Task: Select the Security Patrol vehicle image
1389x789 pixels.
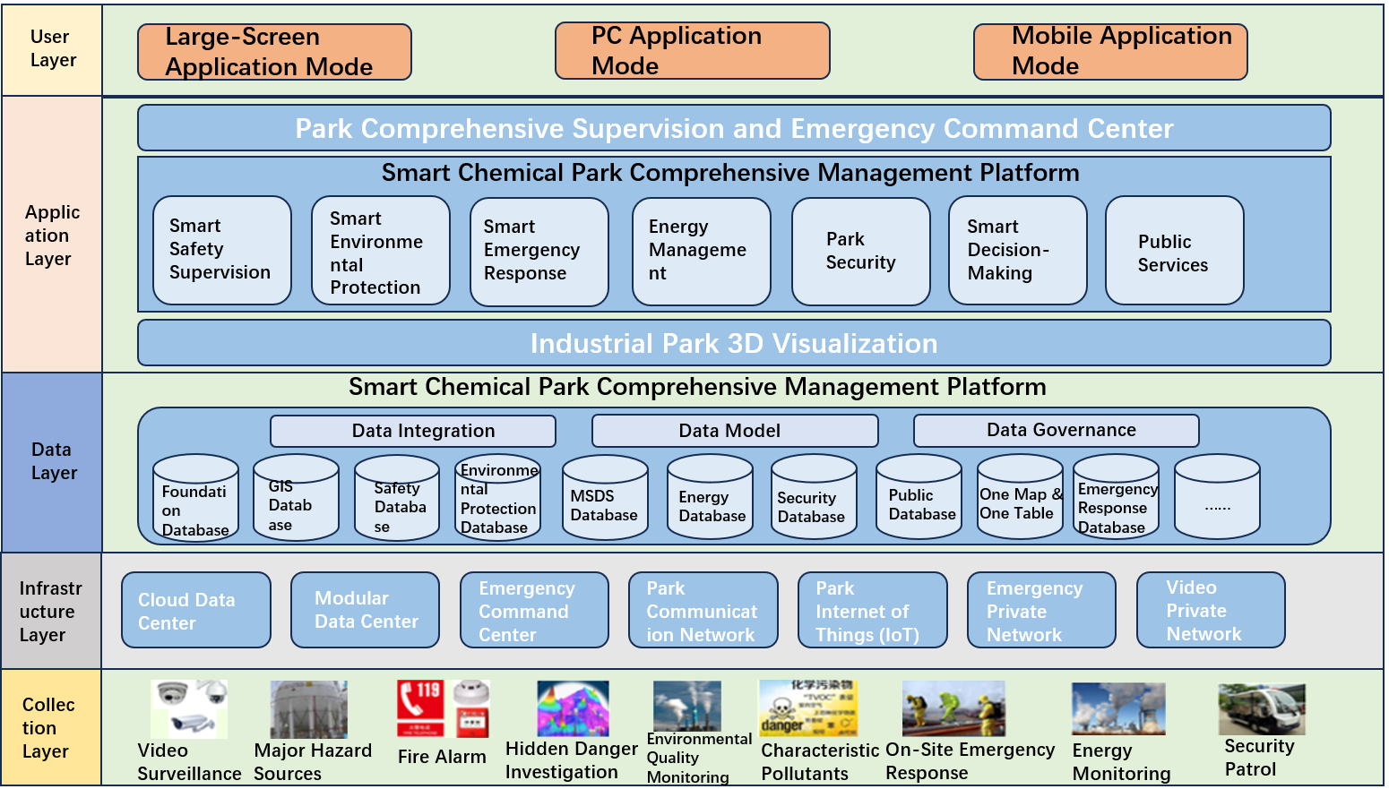Action: pos(1261,709)
